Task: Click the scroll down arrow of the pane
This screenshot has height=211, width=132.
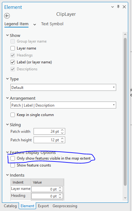Action: point(125,198)
